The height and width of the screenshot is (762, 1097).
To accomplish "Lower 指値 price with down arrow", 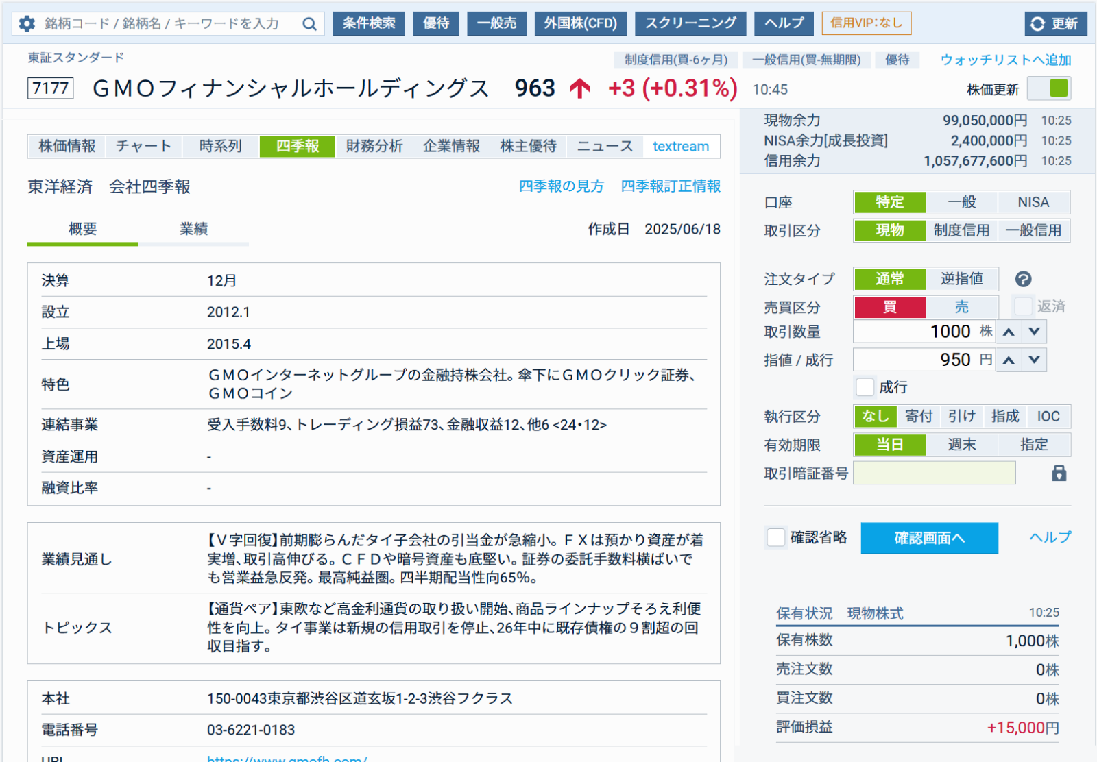I will click(x=1034, y=360).
